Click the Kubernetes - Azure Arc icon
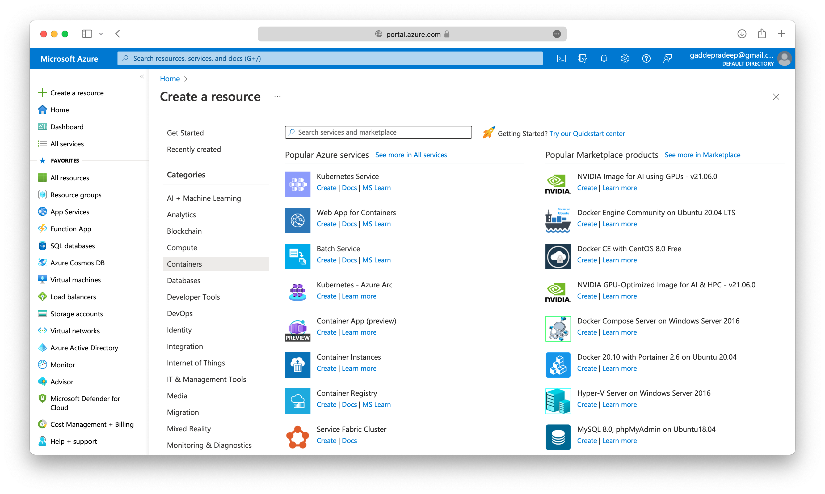This screenshot has height=494, width=825. [x=297, y=293]
